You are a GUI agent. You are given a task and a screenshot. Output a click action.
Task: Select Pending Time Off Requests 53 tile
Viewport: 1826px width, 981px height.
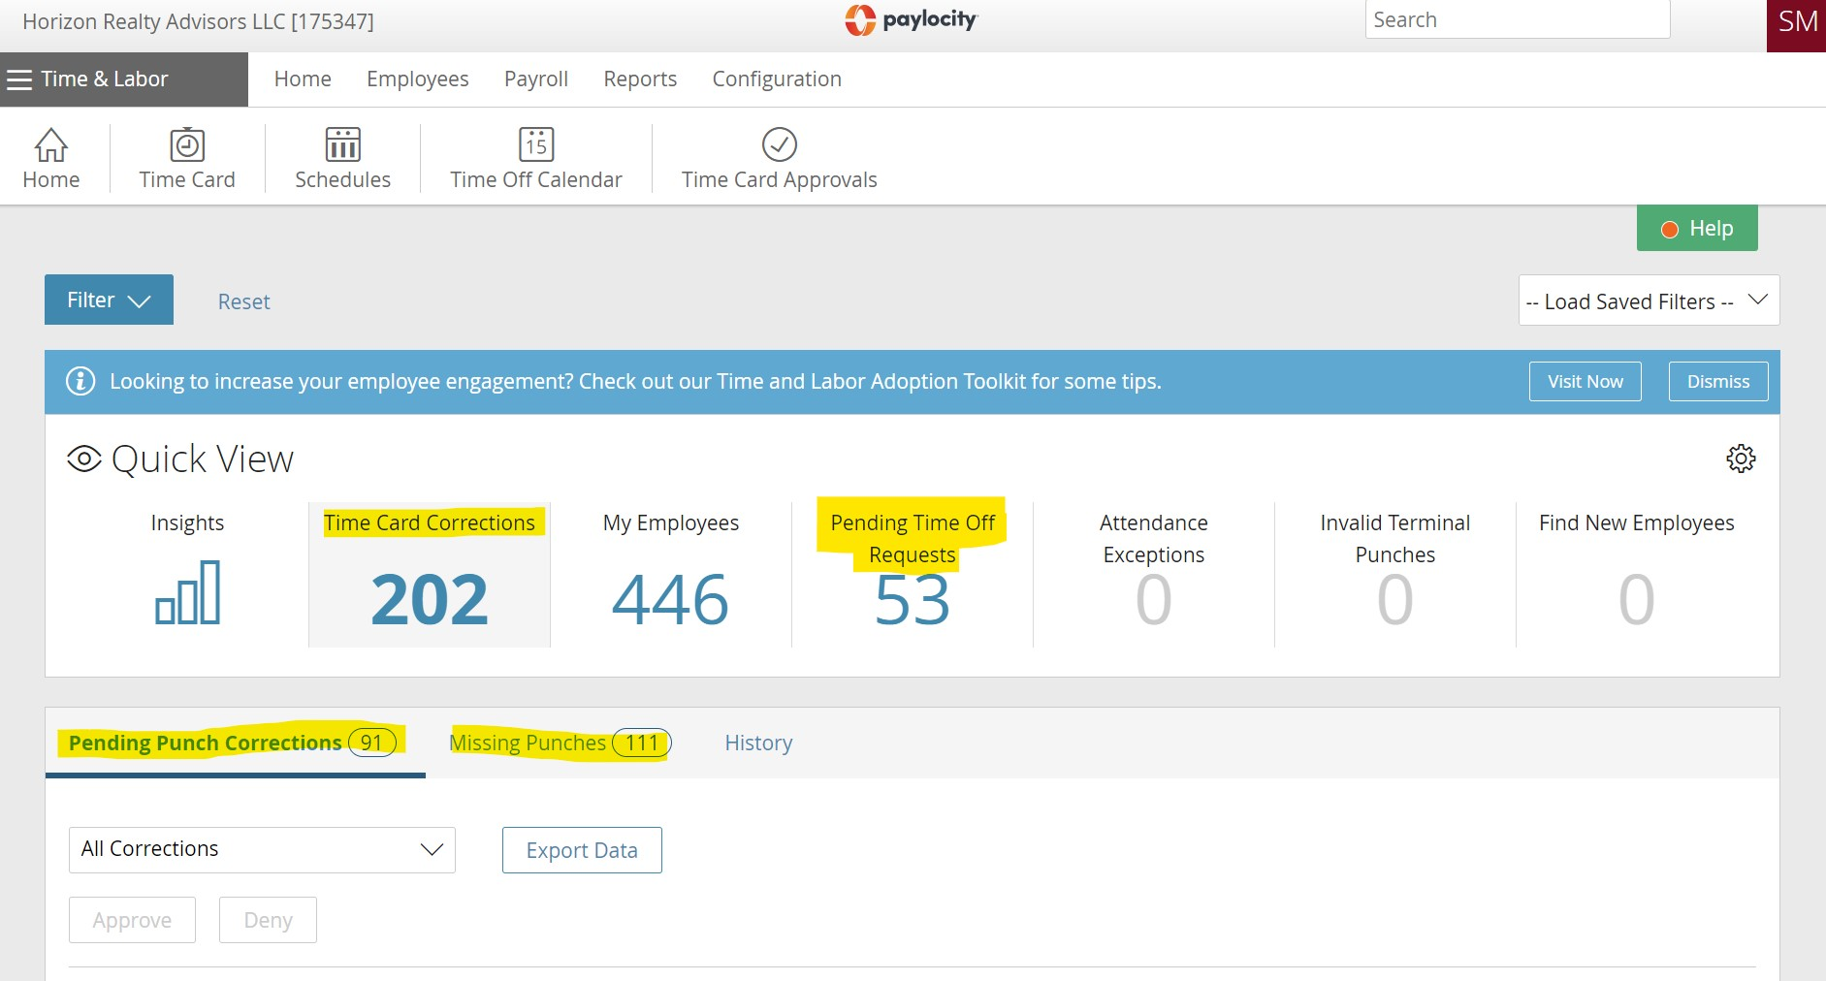[x=913, y=574]
